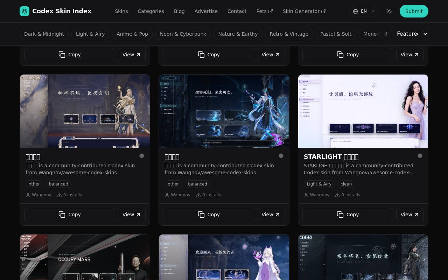This screenshot has width=448, height=280.
Task: Copy the 神辉不熄 skin
Action: point(70,215)
